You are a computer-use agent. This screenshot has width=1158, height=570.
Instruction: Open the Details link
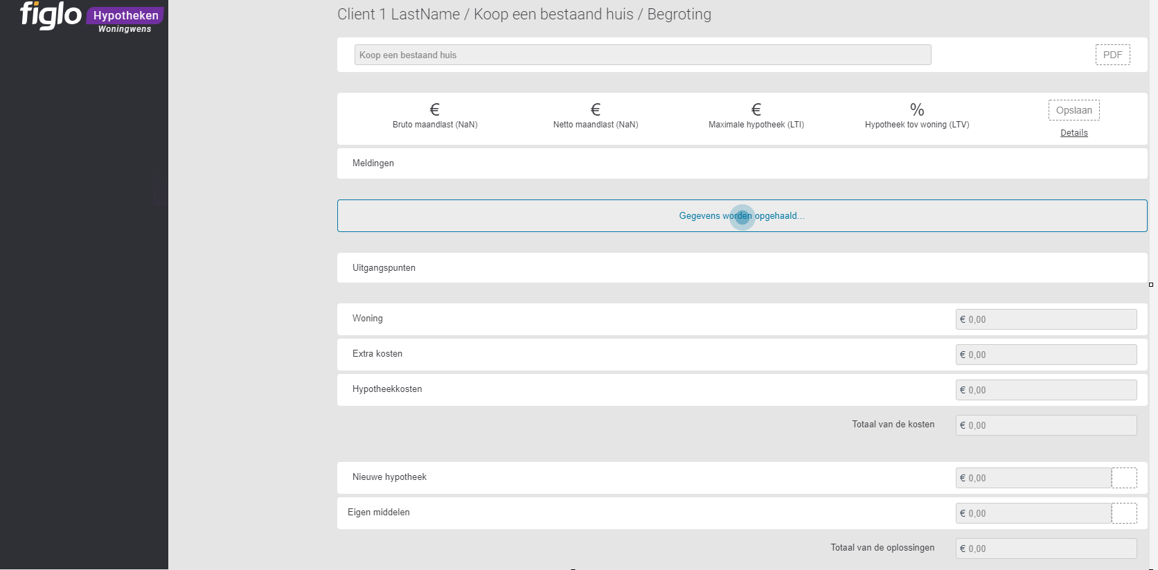(x=1074, y=133)
